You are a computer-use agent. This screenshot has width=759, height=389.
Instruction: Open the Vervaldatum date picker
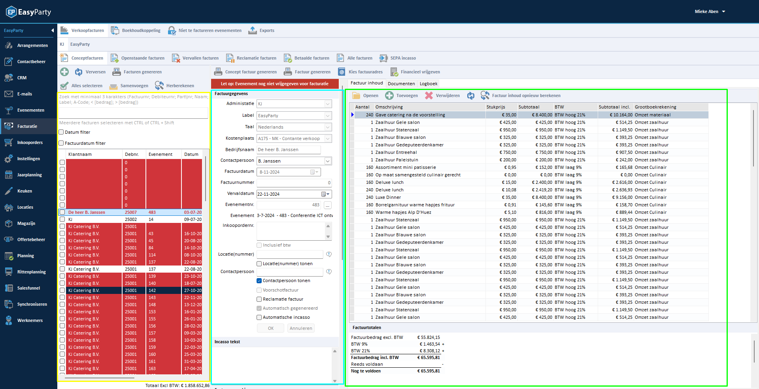click(x=325, y=194)
